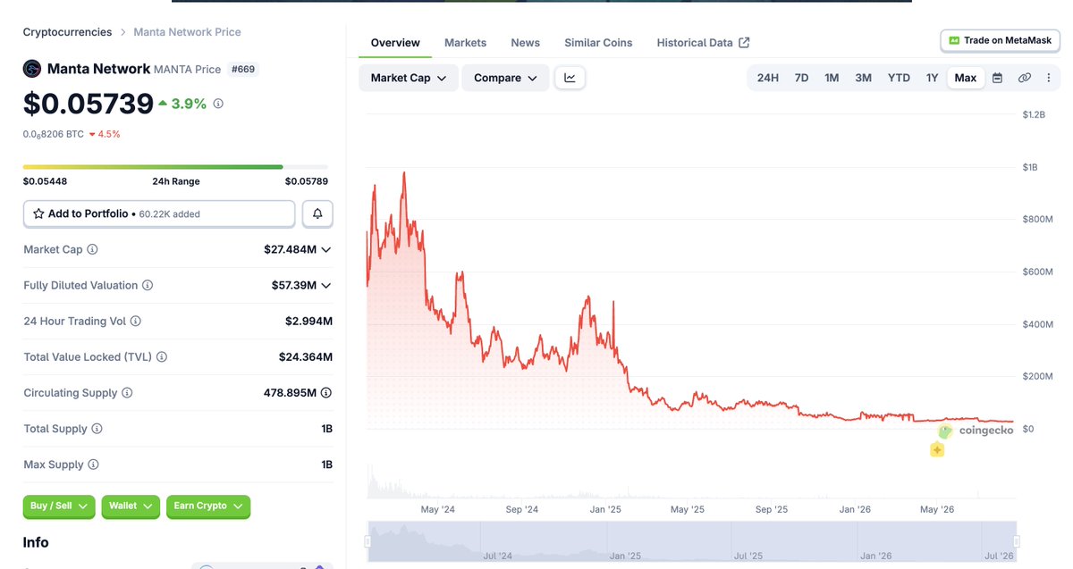Click the Max Supply info icon
Image resolution: width=1073 pixels, height=569 pixels.
coord(93,464)
